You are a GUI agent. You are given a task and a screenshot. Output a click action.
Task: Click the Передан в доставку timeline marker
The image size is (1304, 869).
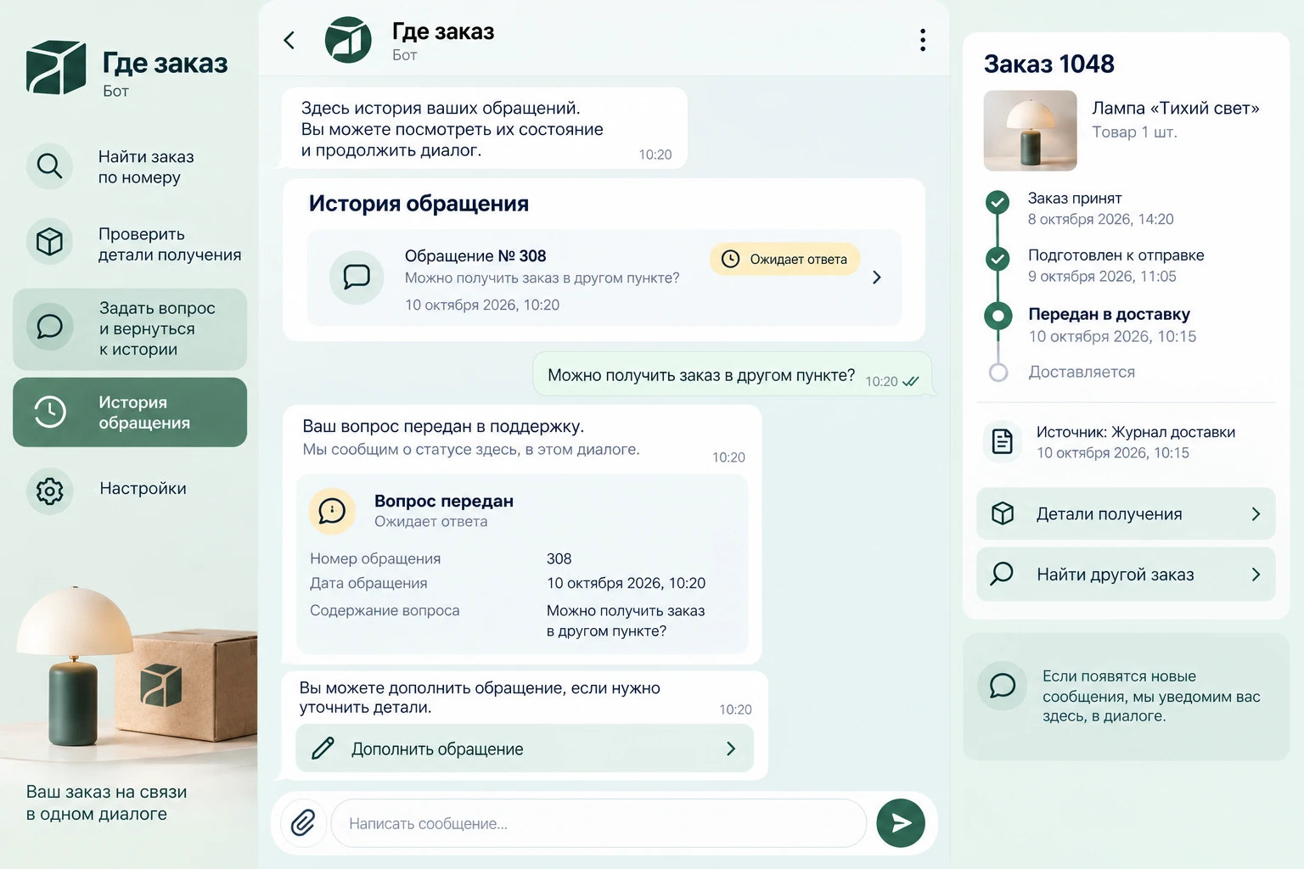(x=998, y=317)
